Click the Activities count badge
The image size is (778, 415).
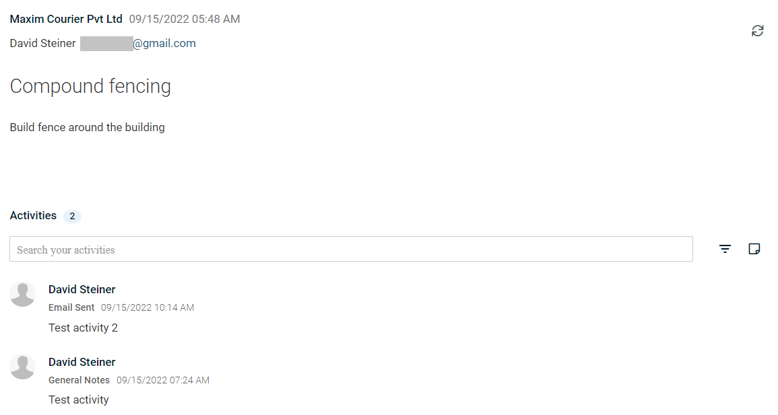(73, 216)
